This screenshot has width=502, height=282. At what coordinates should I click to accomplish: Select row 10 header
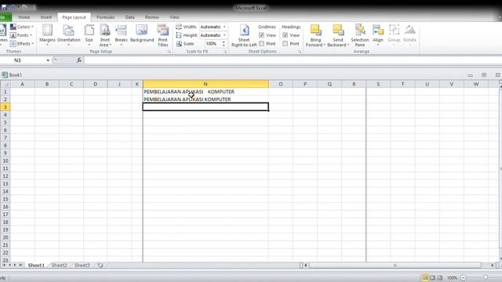pos(5,161)
